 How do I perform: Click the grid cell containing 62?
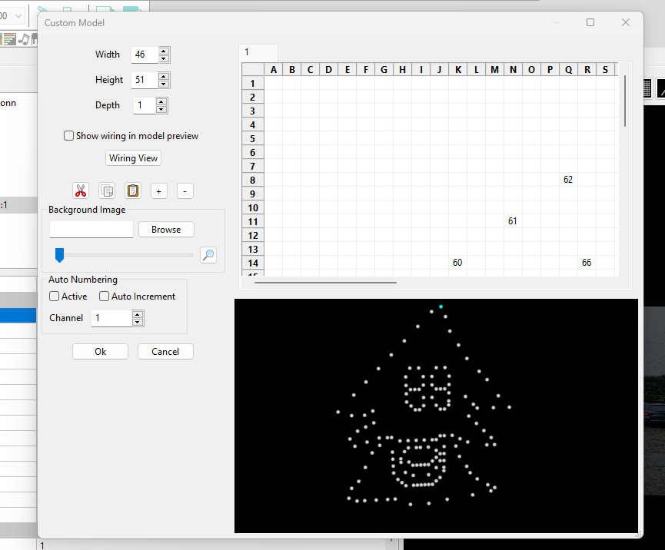coord(568,180)
